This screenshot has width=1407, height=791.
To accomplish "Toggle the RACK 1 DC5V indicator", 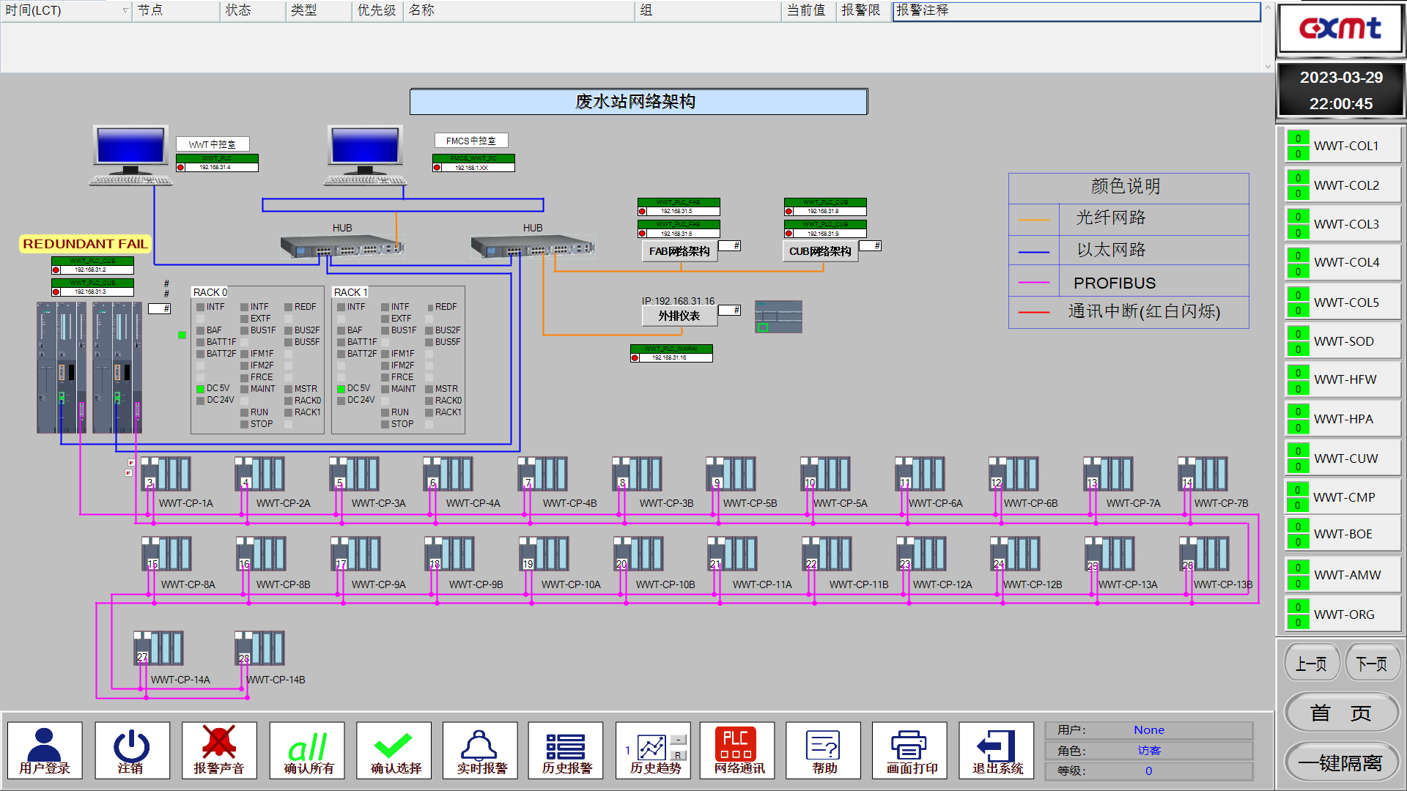I will pyautogui.click(x=341, y=389).
